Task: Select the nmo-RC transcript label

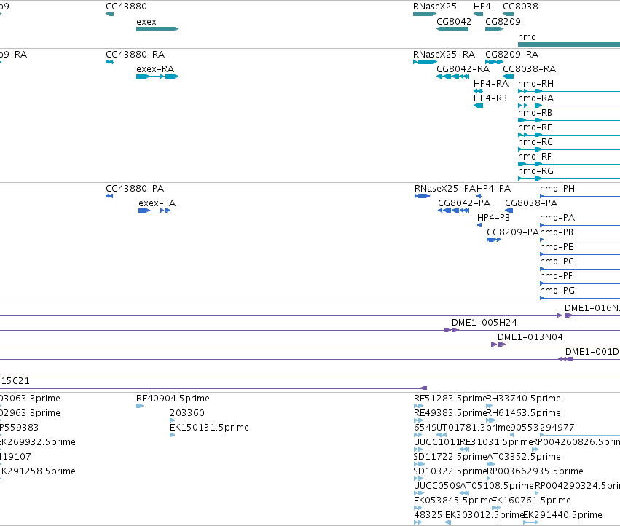Action: pyautogui.click(x=535, y=142)
